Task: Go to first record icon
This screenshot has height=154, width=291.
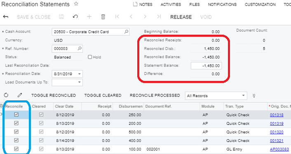Action: [x=117, y=17]
